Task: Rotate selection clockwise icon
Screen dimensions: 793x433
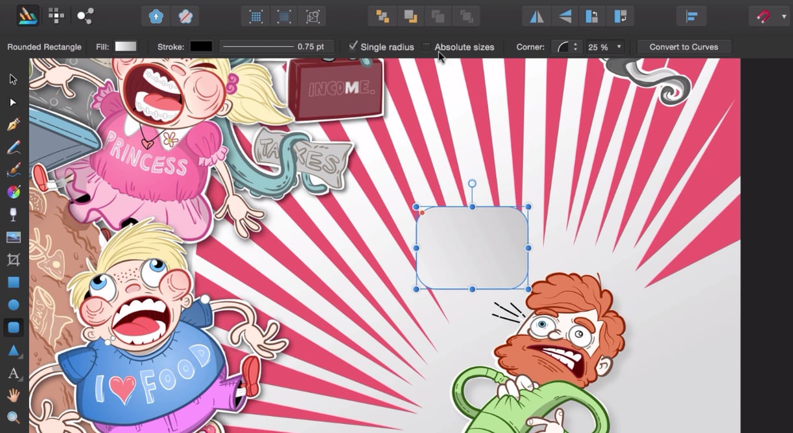Action: (620, 16)
